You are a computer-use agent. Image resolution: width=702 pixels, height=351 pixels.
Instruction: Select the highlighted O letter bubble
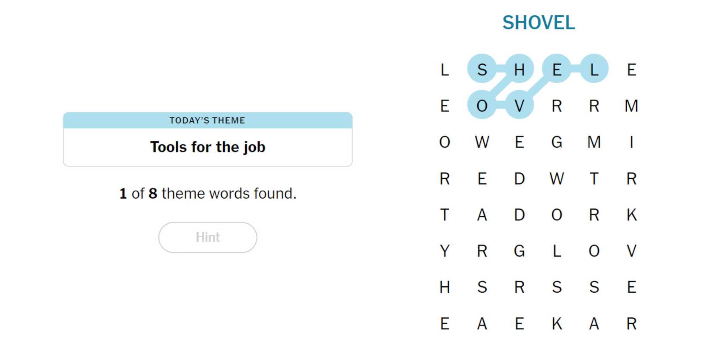482,106
